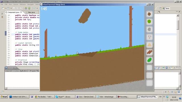Click code line 'private int fps;'
The height and width of the screenshot is (102, 182).
click(23, 20)
